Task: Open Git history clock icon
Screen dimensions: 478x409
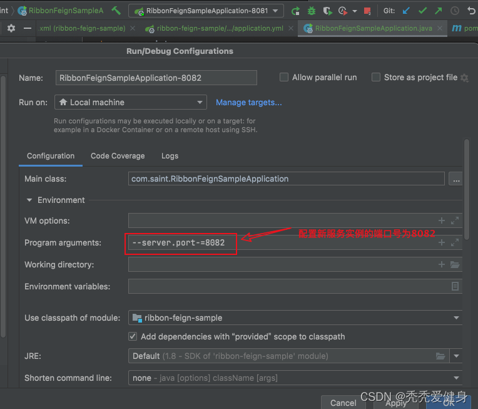Action: [454, 11]
